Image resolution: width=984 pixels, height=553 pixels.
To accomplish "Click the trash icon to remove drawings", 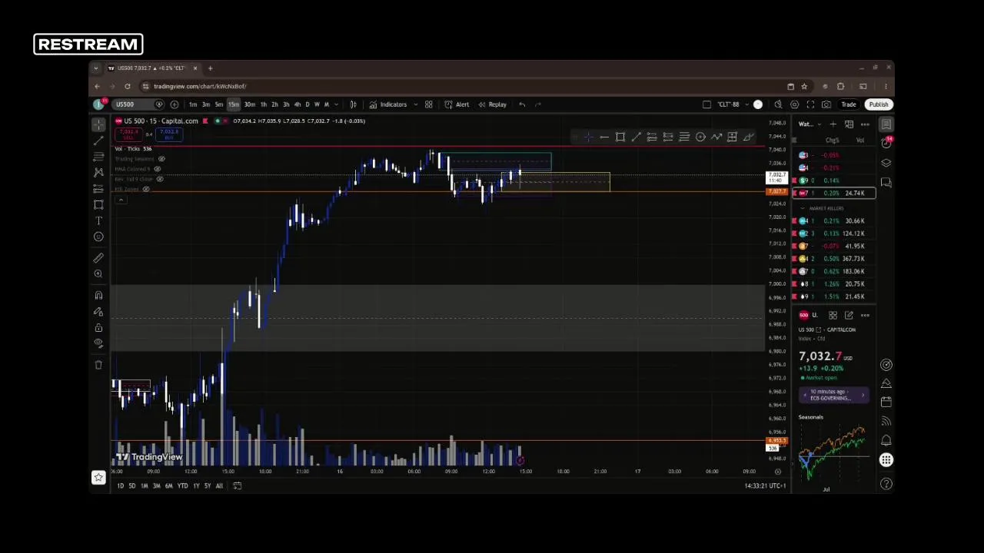I will [x=98, y=366].
